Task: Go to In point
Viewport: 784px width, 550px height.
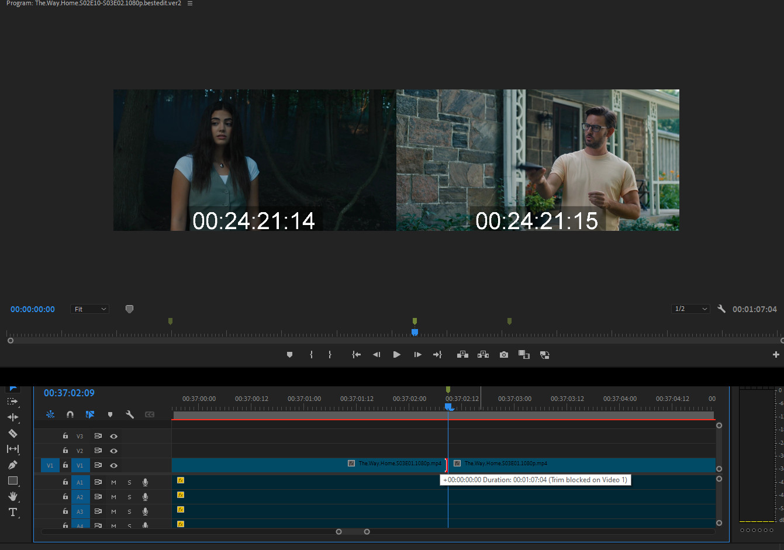Action: [x=356, y=355]
